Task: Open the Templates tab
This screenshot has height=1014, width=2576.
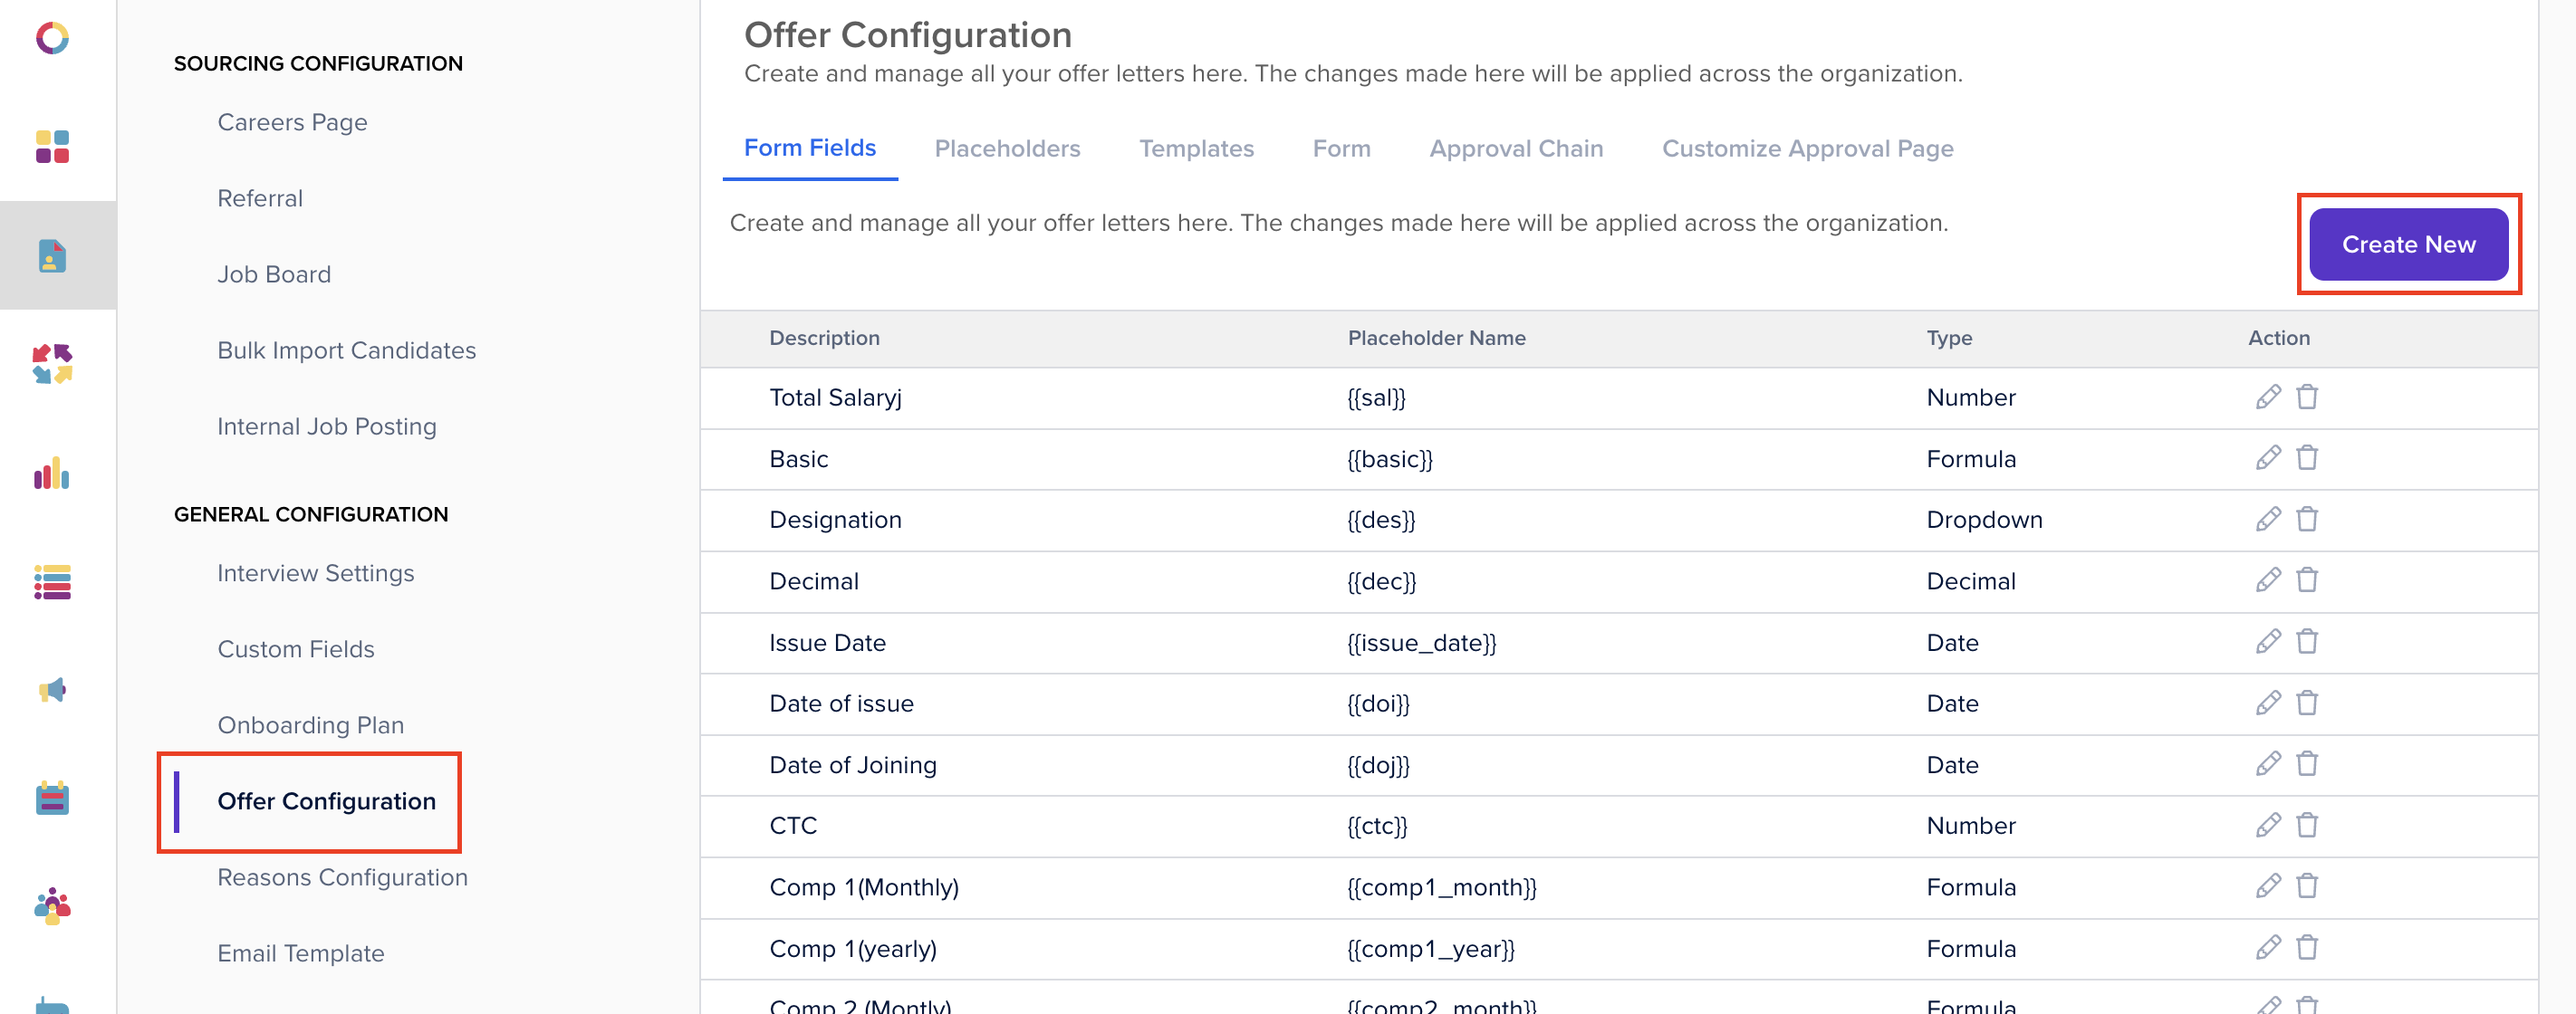Action: (1196, 148)
